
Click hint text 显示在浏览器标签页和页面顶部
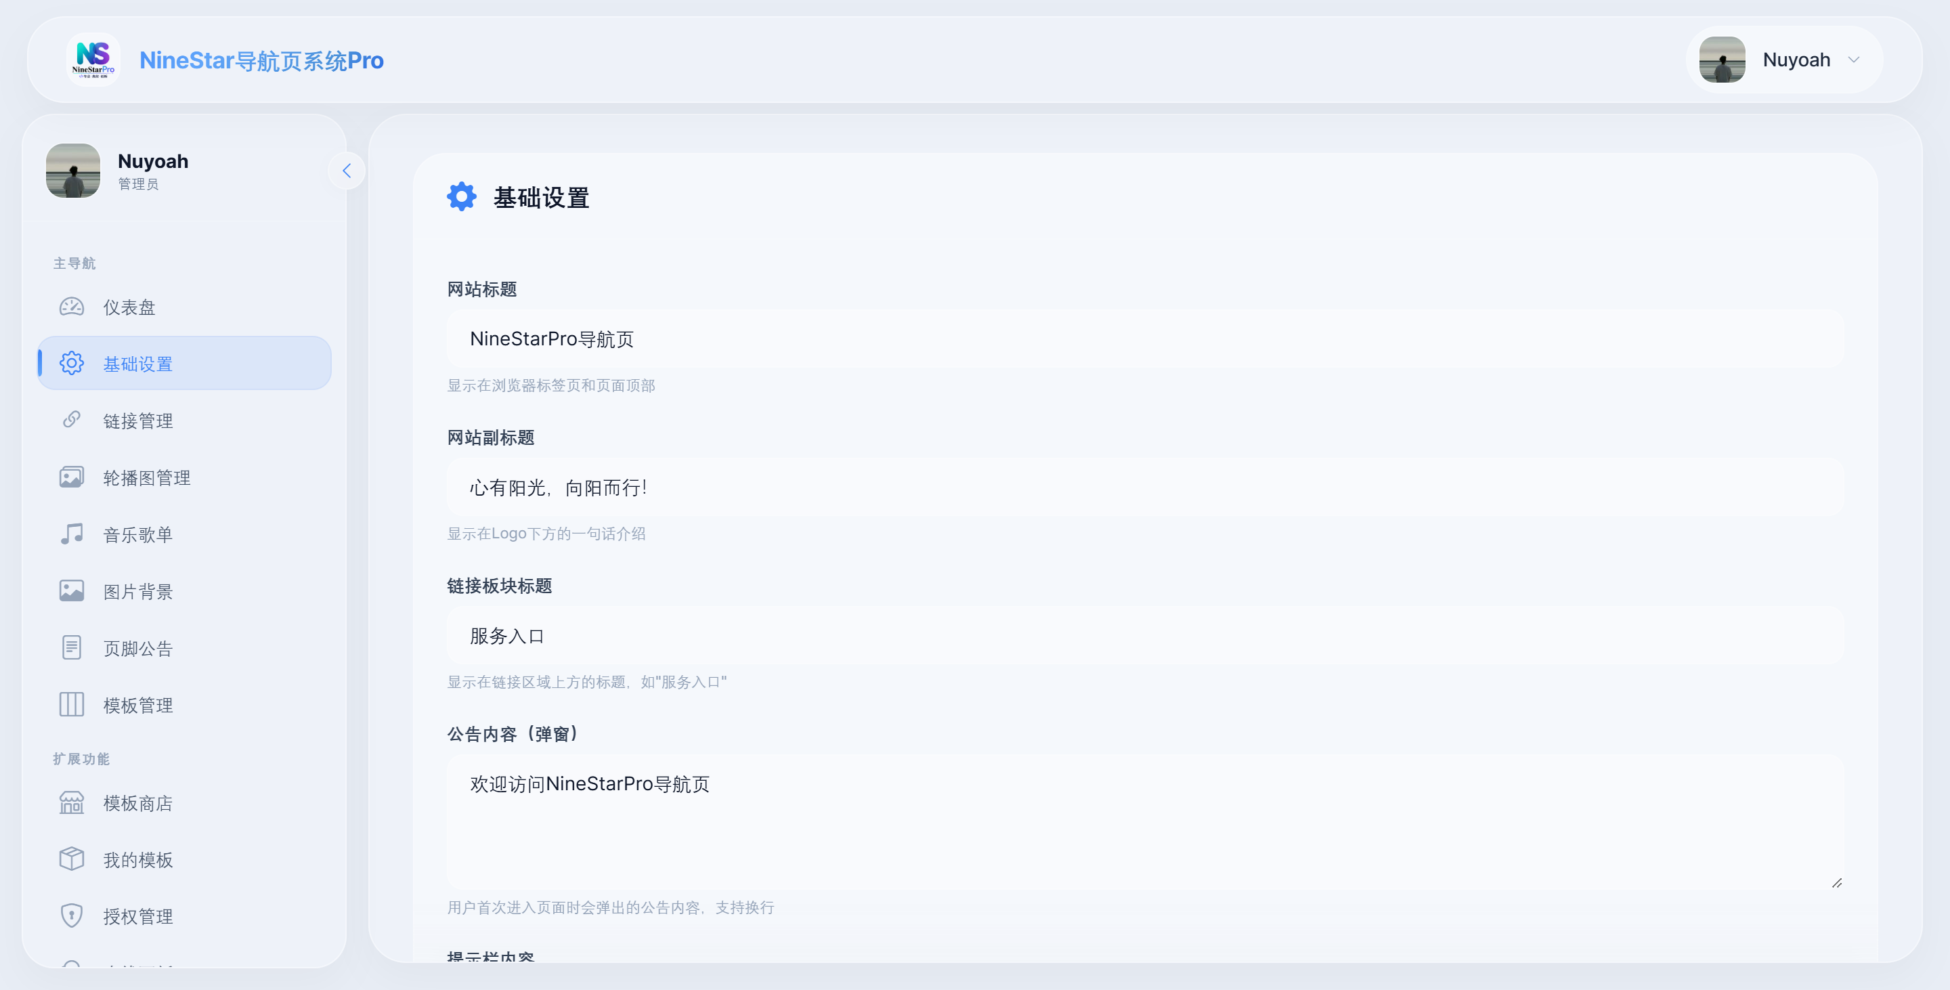551,385
